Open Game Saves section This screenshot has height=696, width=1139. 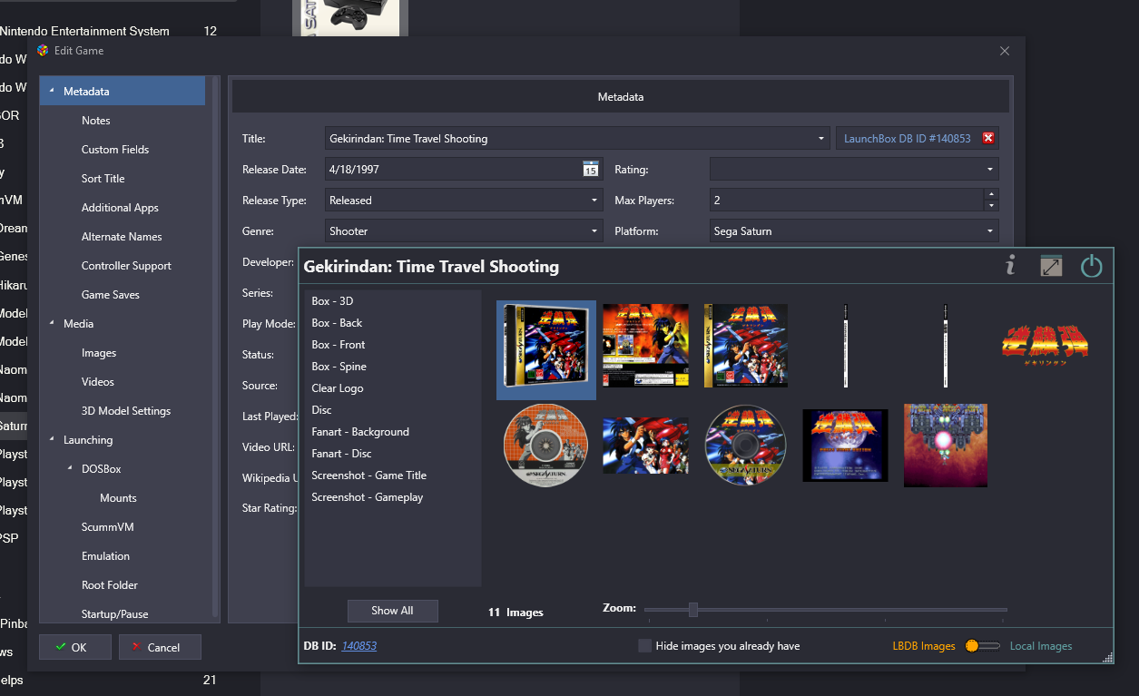[111, 295]
